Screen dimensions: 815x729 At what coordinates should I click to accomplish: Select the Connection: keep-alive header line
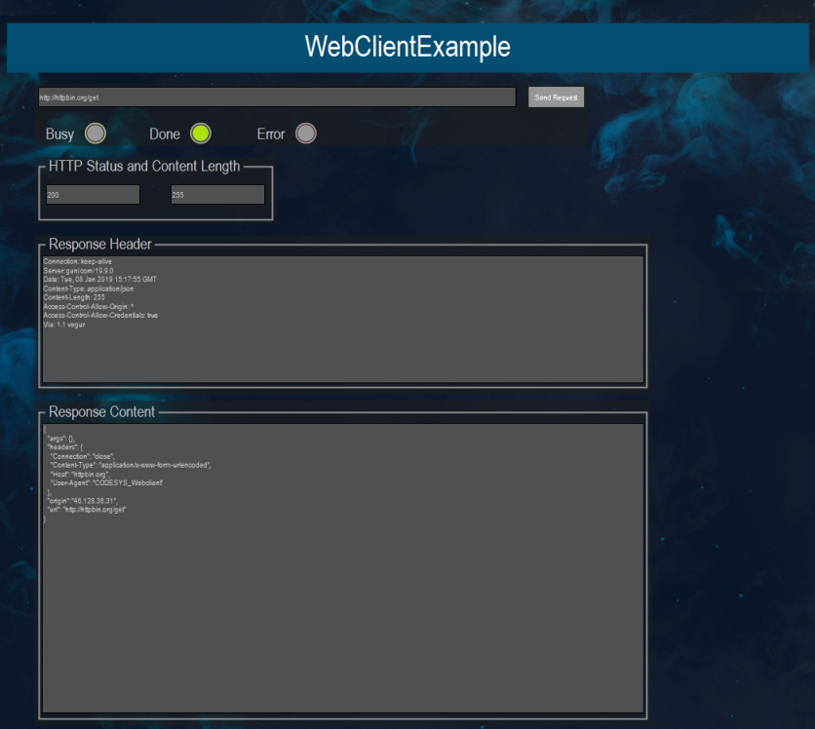[78, 261]
